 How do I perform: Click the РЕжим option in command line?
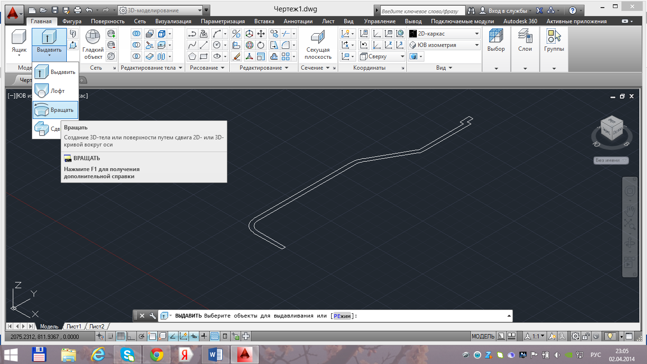point(342,316)
